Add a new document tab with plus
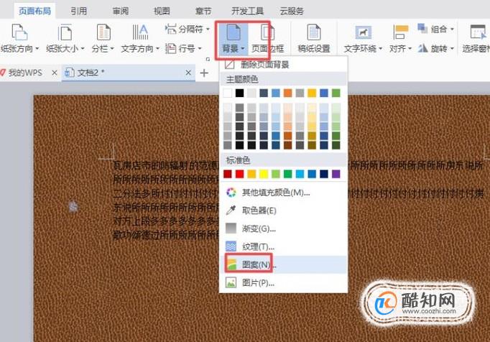Viewport: 490px width, 342px height. click(204, 73)
